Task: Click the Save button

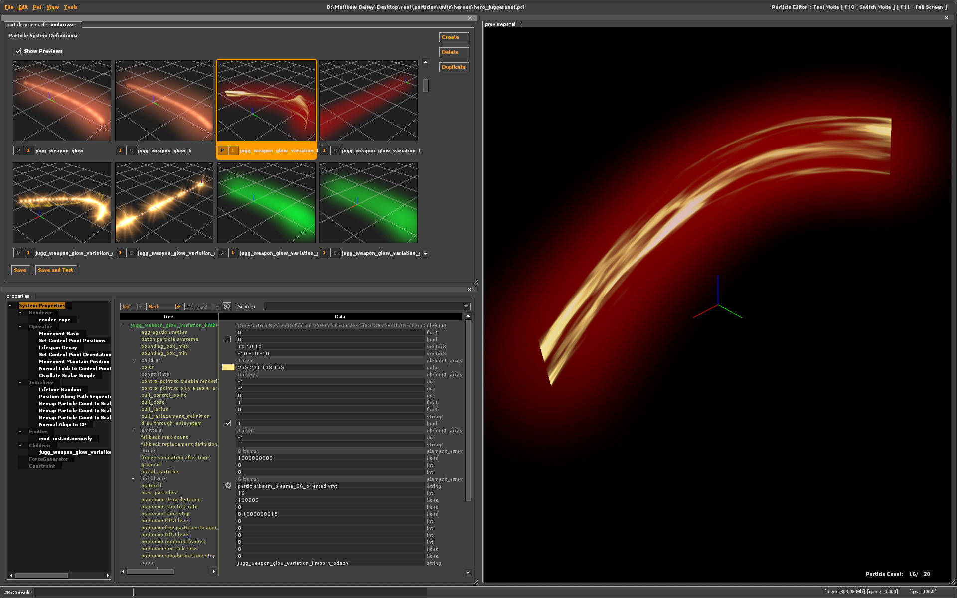Action: (20, 270)
